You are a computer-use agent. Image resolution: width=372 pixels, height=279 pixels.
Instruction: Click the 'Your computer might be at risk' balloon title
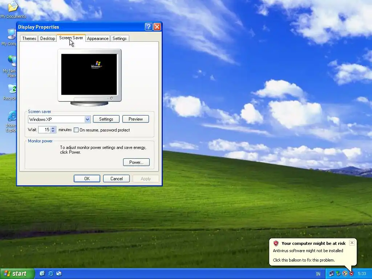click(314, 243)
